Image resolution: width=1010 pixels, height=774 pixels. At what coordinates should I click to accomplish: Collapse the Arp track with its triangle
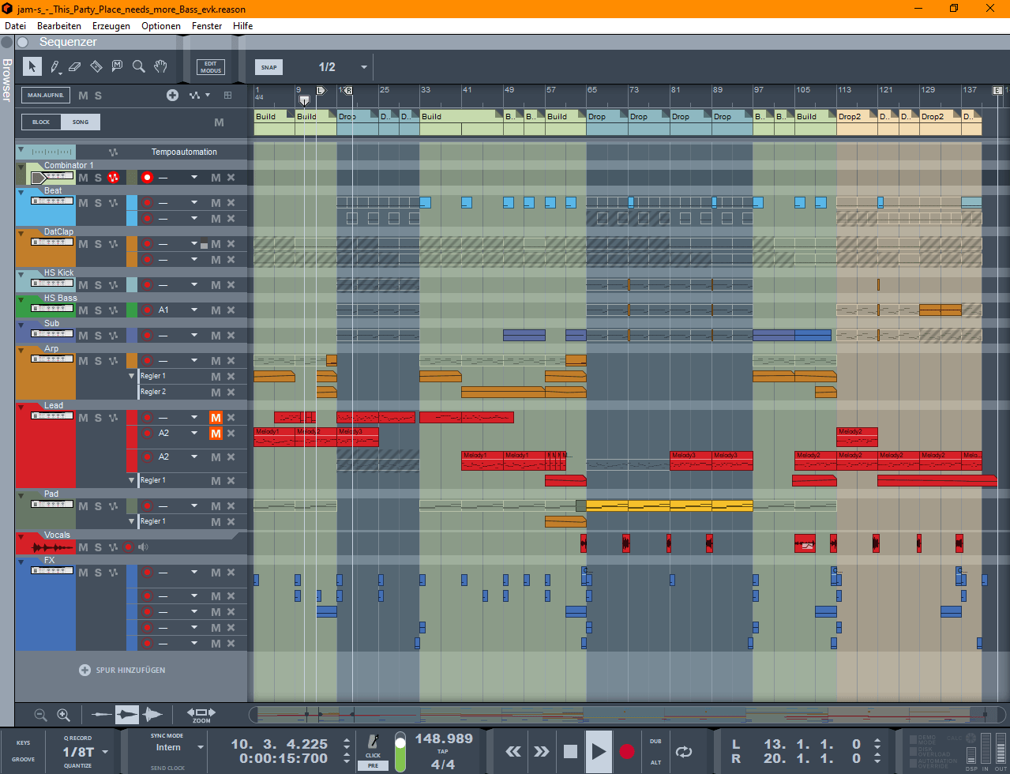21,349
